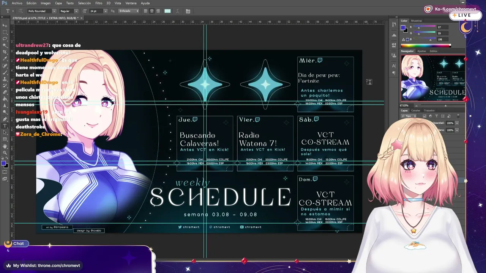
Task: Select the Paint Bucket tool
Action: (x=5, y=99)
